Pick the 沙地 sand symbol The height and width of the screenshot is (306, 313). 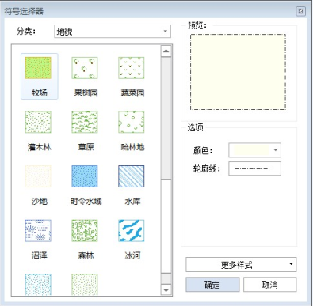point(39,185)
